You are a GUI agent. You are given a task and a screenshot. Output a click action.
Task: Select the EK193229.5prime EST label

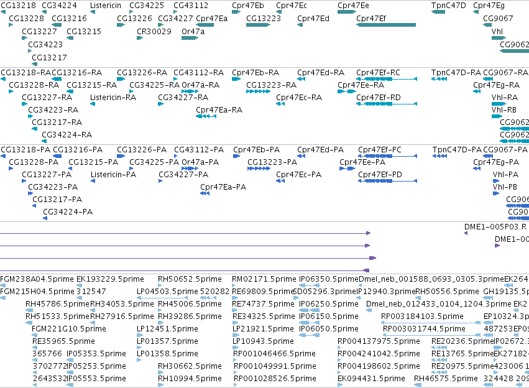[110, 279]
